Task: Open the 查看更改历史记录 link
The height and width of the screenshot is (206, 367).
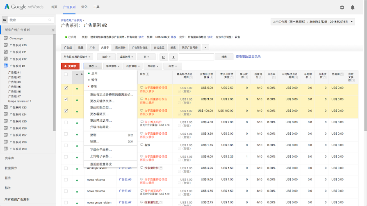Action: [x=248, y=57]
